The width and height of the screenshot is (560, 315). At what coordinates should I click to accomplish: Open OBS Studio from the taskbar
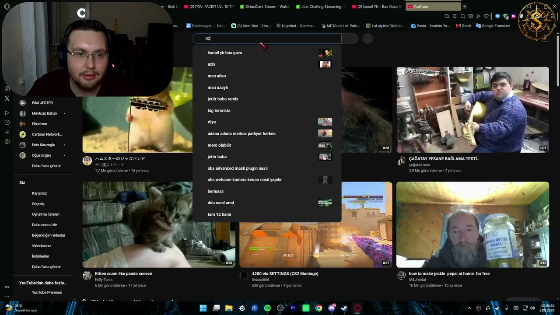tap(280, 308)
